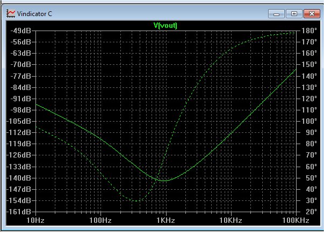Screen dimensions: 324x232
Task: Click the 50° phase axis label
Action: [x=312, y=178]
